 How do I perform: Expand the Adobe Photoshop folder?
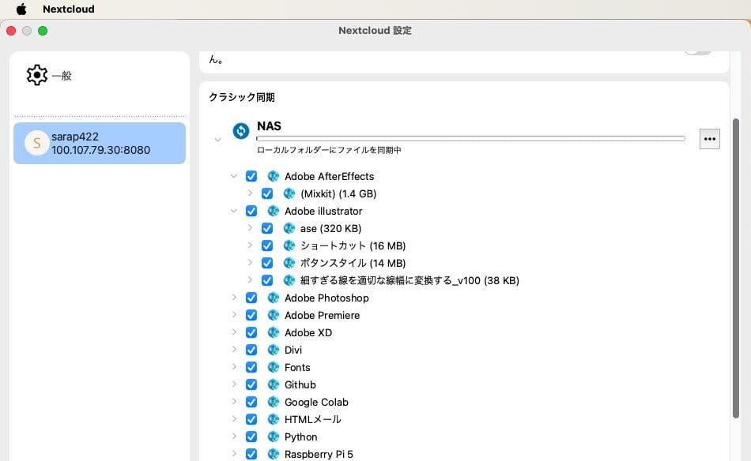(x=234, y=298)
